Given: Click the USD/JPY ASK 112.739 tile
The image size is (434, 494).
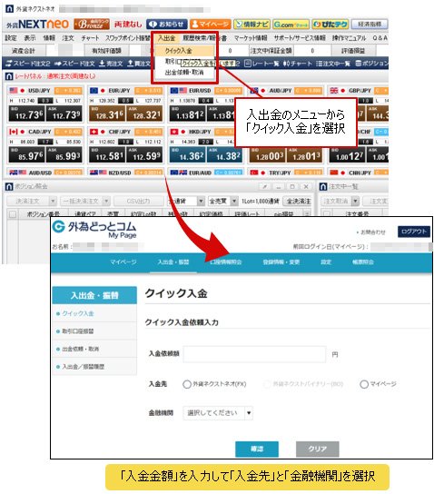Looking at the screenshot, I should tap(64, 114).
